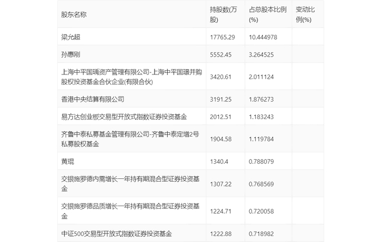The width and height of the screenshot is (381, 242).
Task: Click the 上海中平国瑀资产管理有限公司 shareholder cell
Action: pyautogui.click(x=132, y=77)
